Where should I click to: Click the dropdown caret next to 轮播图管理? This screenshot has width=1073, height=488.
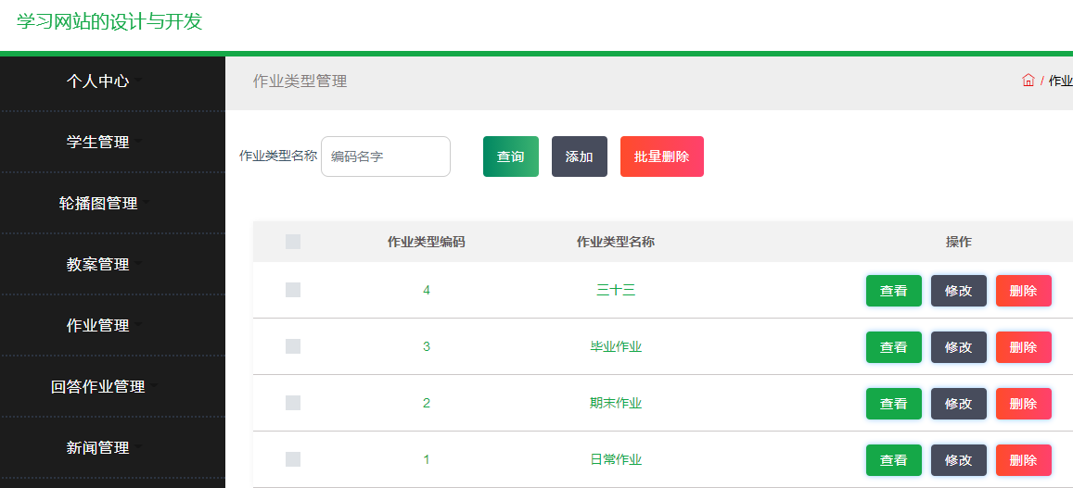[147, 202]
